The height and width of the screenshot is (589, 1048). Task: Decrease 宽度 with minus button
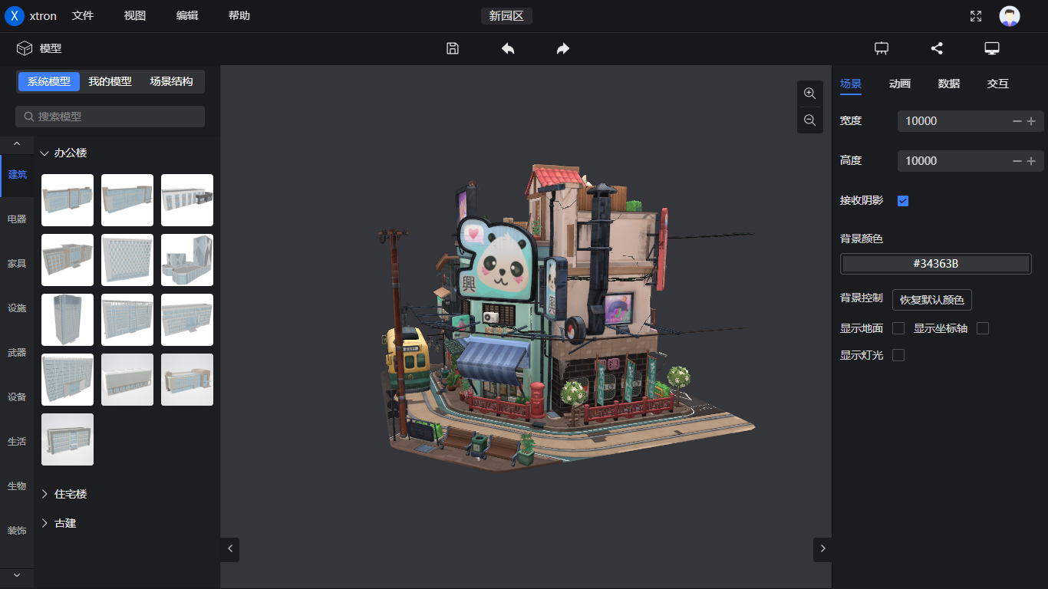(x=1017, y=121)
